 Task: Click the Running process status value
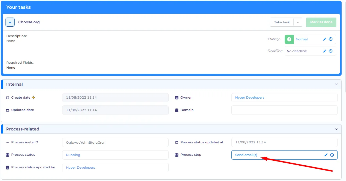coord(73,155)
